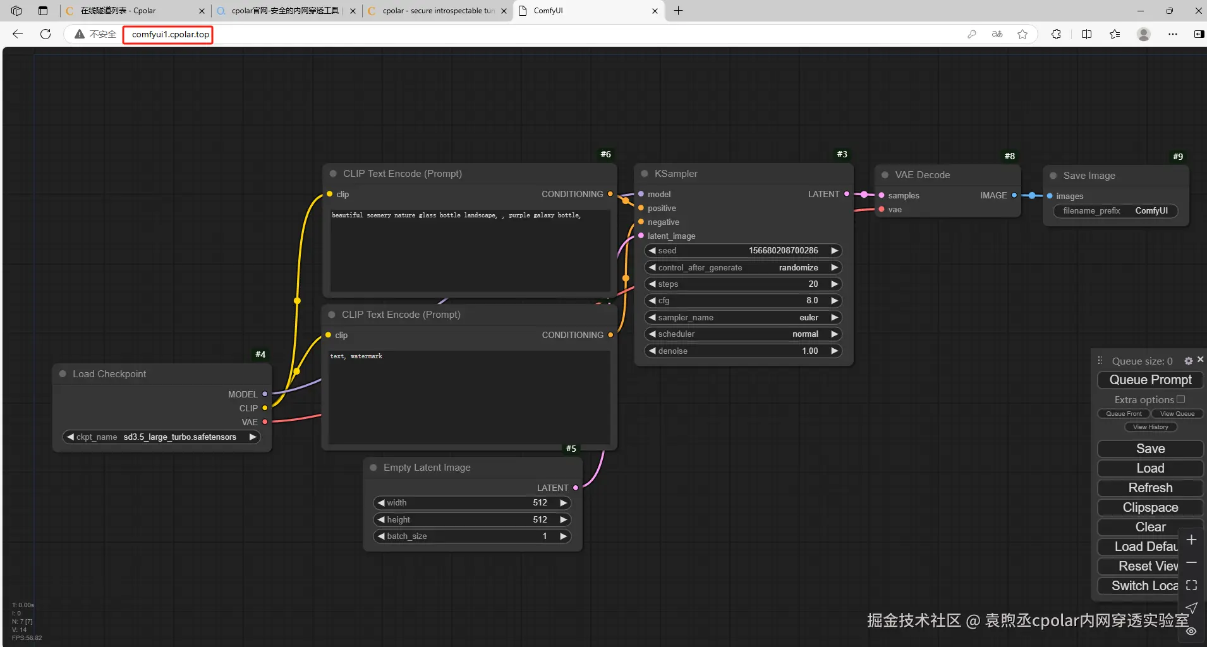Decrease cfg with the left arrow
Screen dimensions: 1207x647
(652, 301)
